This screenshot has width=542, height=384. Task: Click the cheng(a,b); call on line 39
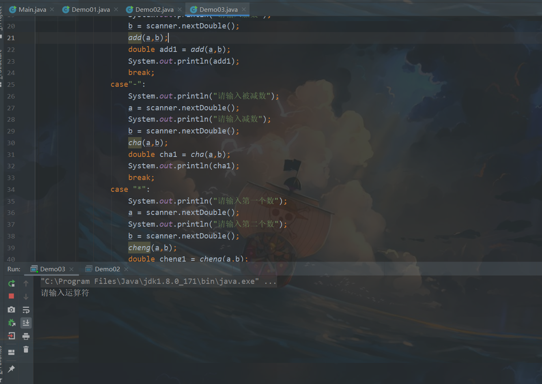(153, 248)
